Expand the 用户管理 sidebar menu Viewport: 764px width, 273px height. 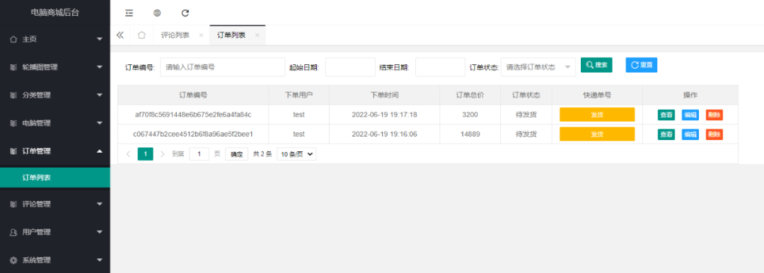55,232
